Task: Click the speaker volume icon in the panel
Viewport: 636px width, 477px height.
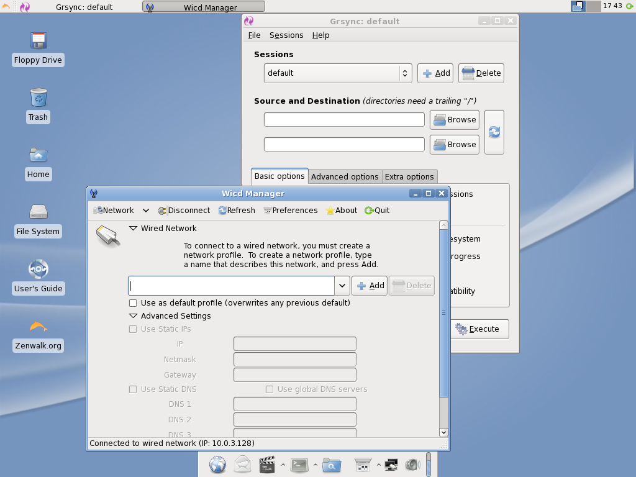Action: [x=413, y=465]
